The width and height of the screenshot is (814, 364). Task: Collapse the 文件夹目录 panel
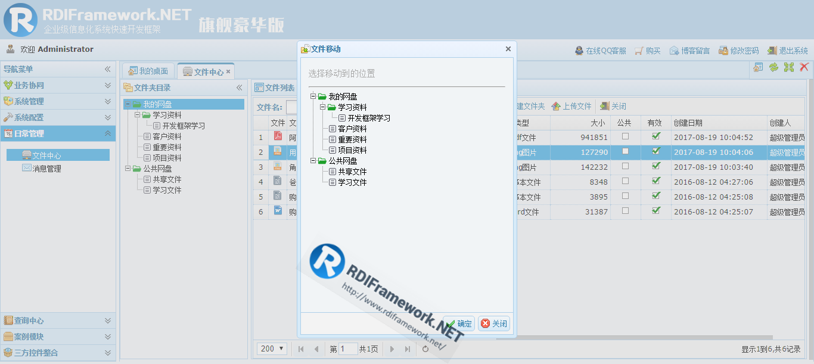pos(240,88)
